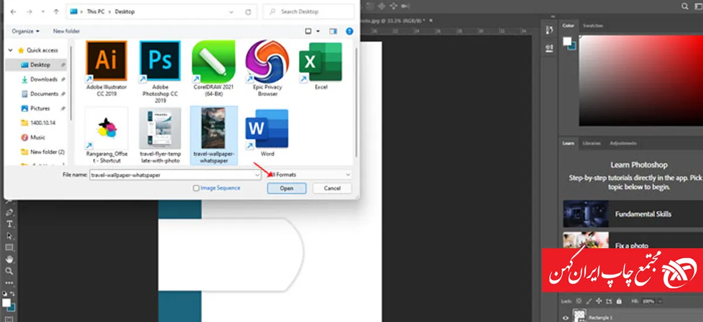703x322 pixels.
Task: Select the Pen tool in toolbar
Action: pos(9,213)
